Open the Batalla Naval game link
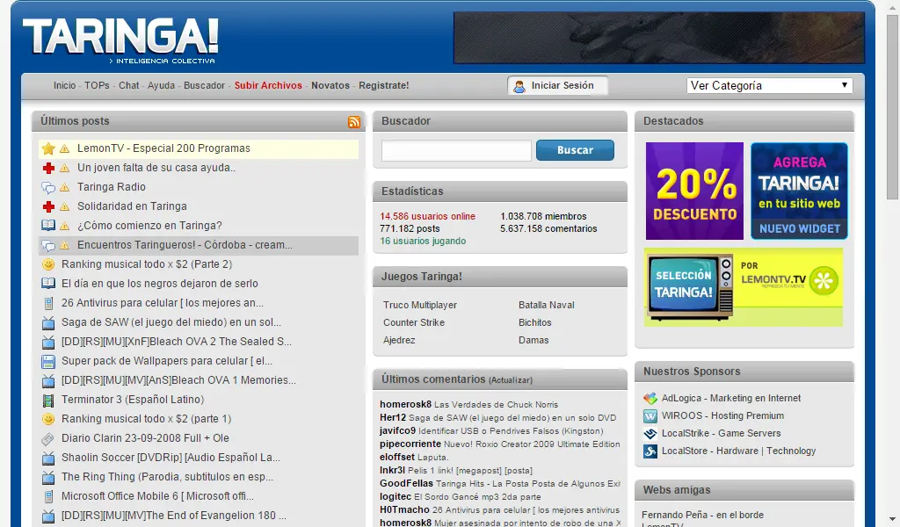Image resolution: width=900 pixels, height=527 pixels. [x=547, y=305]
